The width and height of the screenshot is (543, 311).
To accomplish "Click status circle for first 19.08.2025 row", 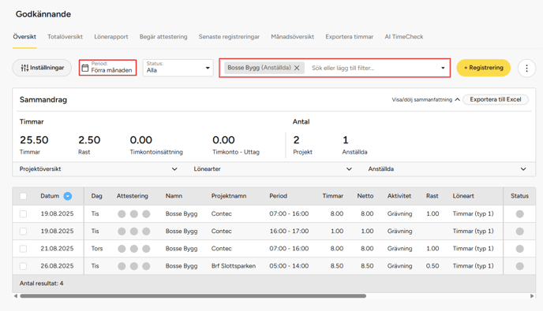I will pyautogui.click(x=520, y=214).
